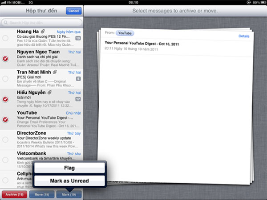This screenshot has height=200, width=267.
Task: Uncheck the YouTube message selection
Action: click(x=5, y=120)
